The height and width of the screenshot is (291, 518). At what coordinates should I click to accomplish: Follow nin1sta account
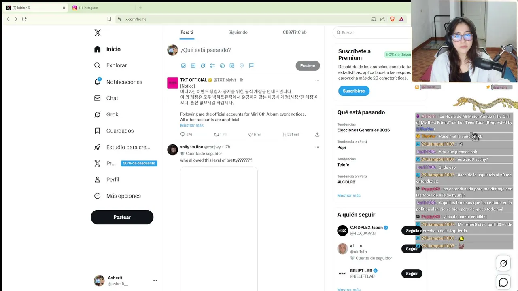pos(412,249)
